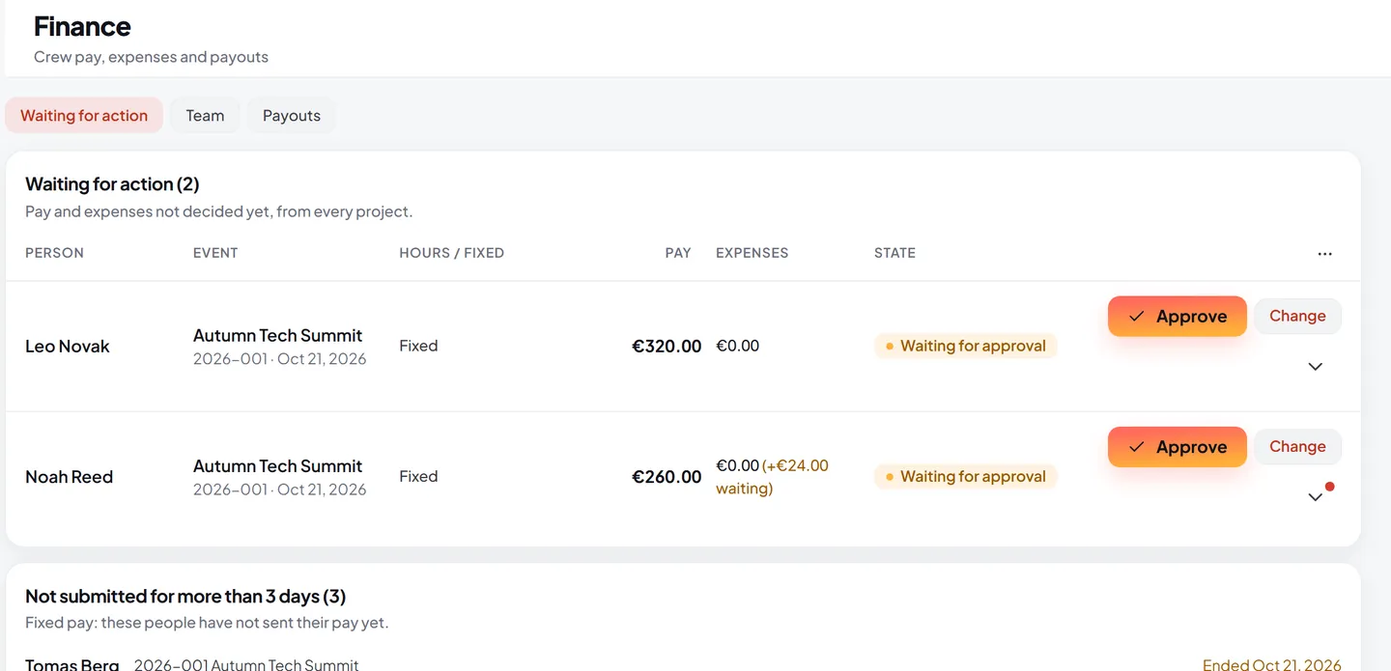The height and width of the screenshot is (671, 1391).
Task: Click Autumn Tech Summit in Leo Novak's row
Action: 278,336
